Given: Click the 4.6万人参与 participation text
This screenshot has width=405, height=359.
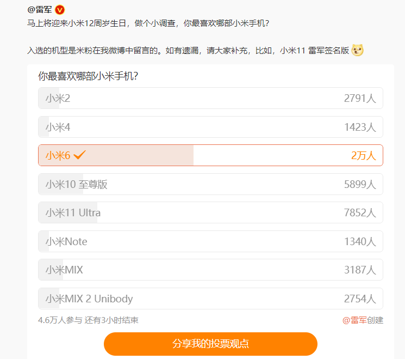Looking at the screenshot, I should tap(60, 320).
